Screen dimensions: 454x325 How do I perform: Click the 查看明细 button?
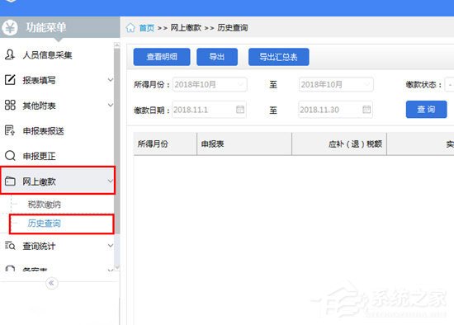click(162, 57)
